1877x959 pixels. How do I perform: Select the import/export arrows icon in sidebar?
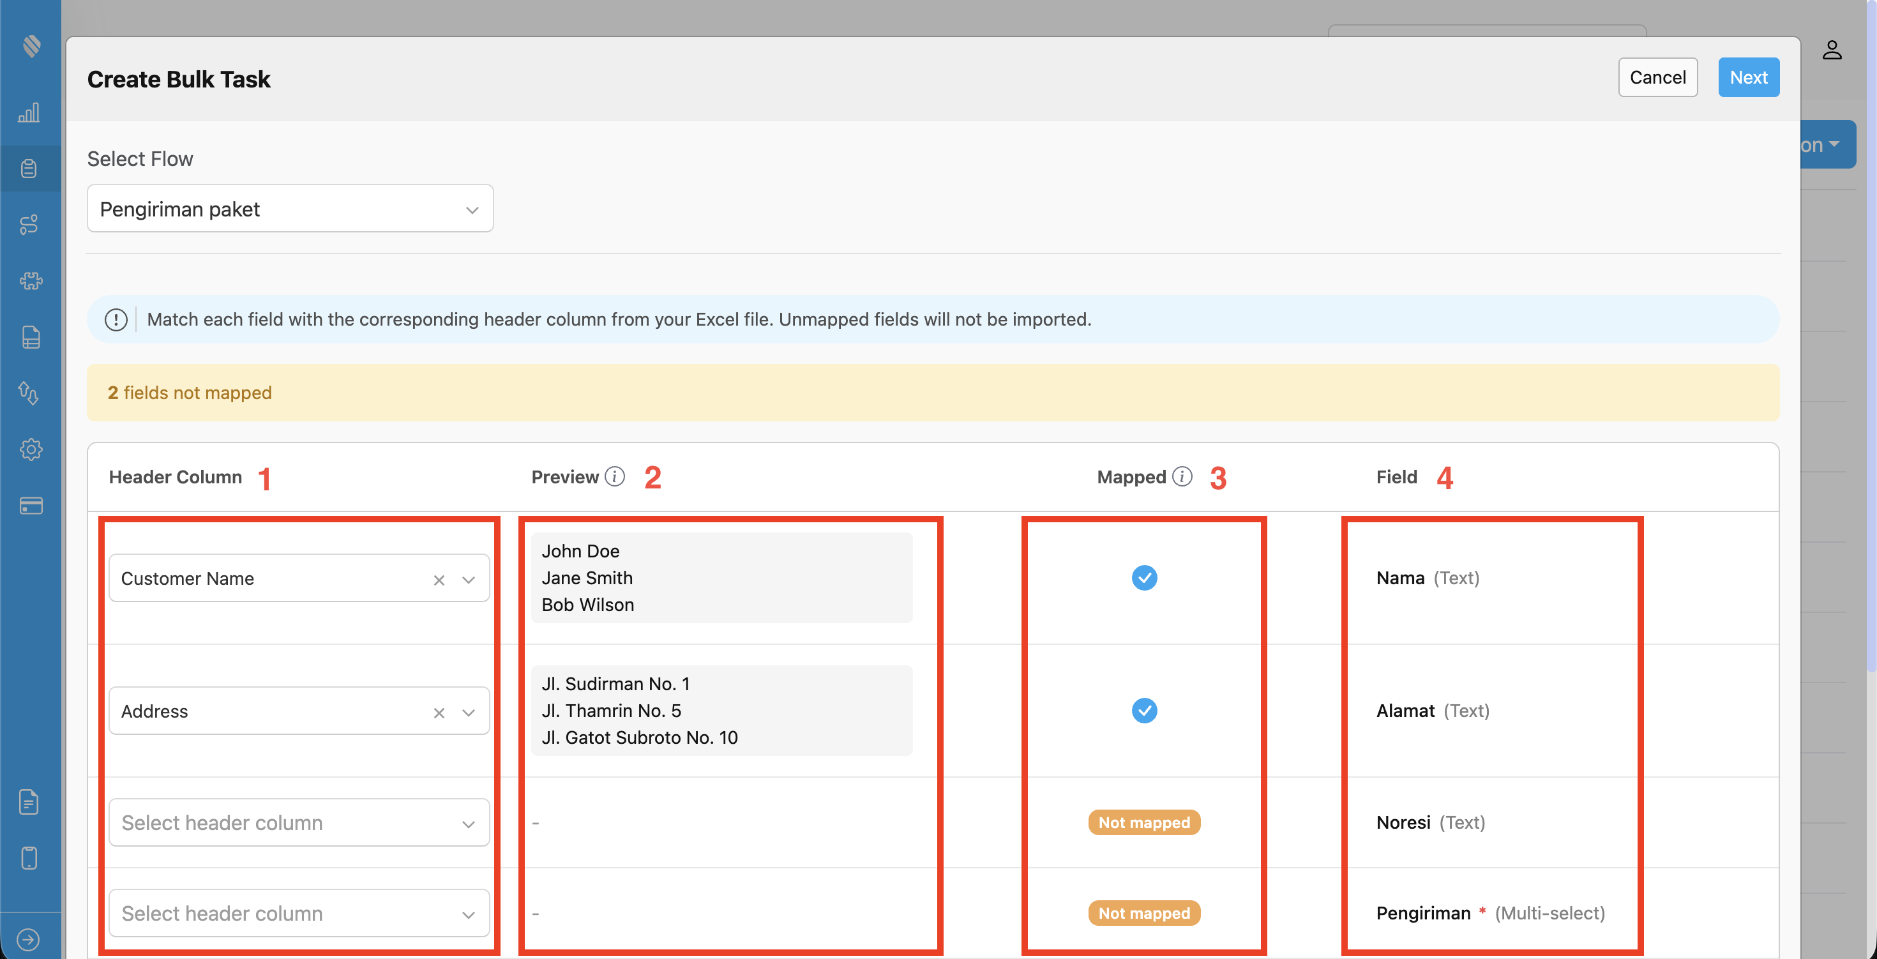(x=30, y=393)
